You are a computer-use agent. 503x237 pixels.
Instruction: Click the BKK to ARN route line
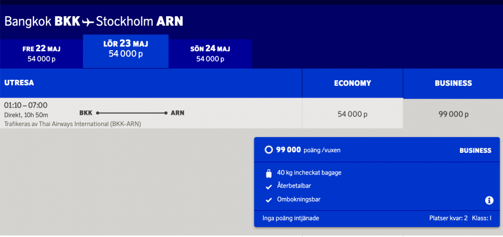click(x=132, y=113)
